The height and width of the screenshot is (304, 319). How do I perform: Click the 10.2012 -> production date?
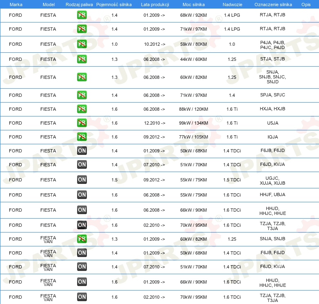155,44
